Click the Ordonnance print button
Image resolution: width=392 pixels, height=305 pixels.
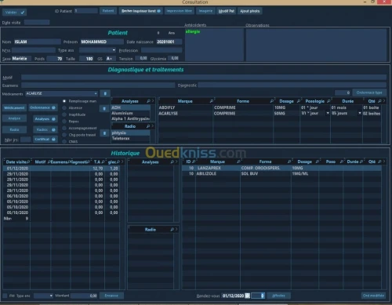43,107
